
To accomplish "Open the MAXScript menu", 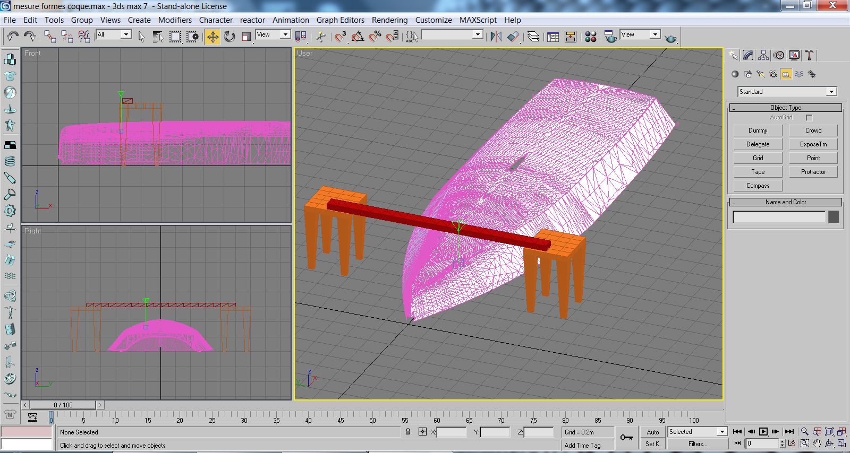I will pos(478,20).
